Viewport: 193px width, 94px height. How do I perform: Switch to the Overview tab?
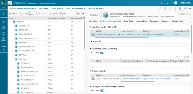point(93,21)
